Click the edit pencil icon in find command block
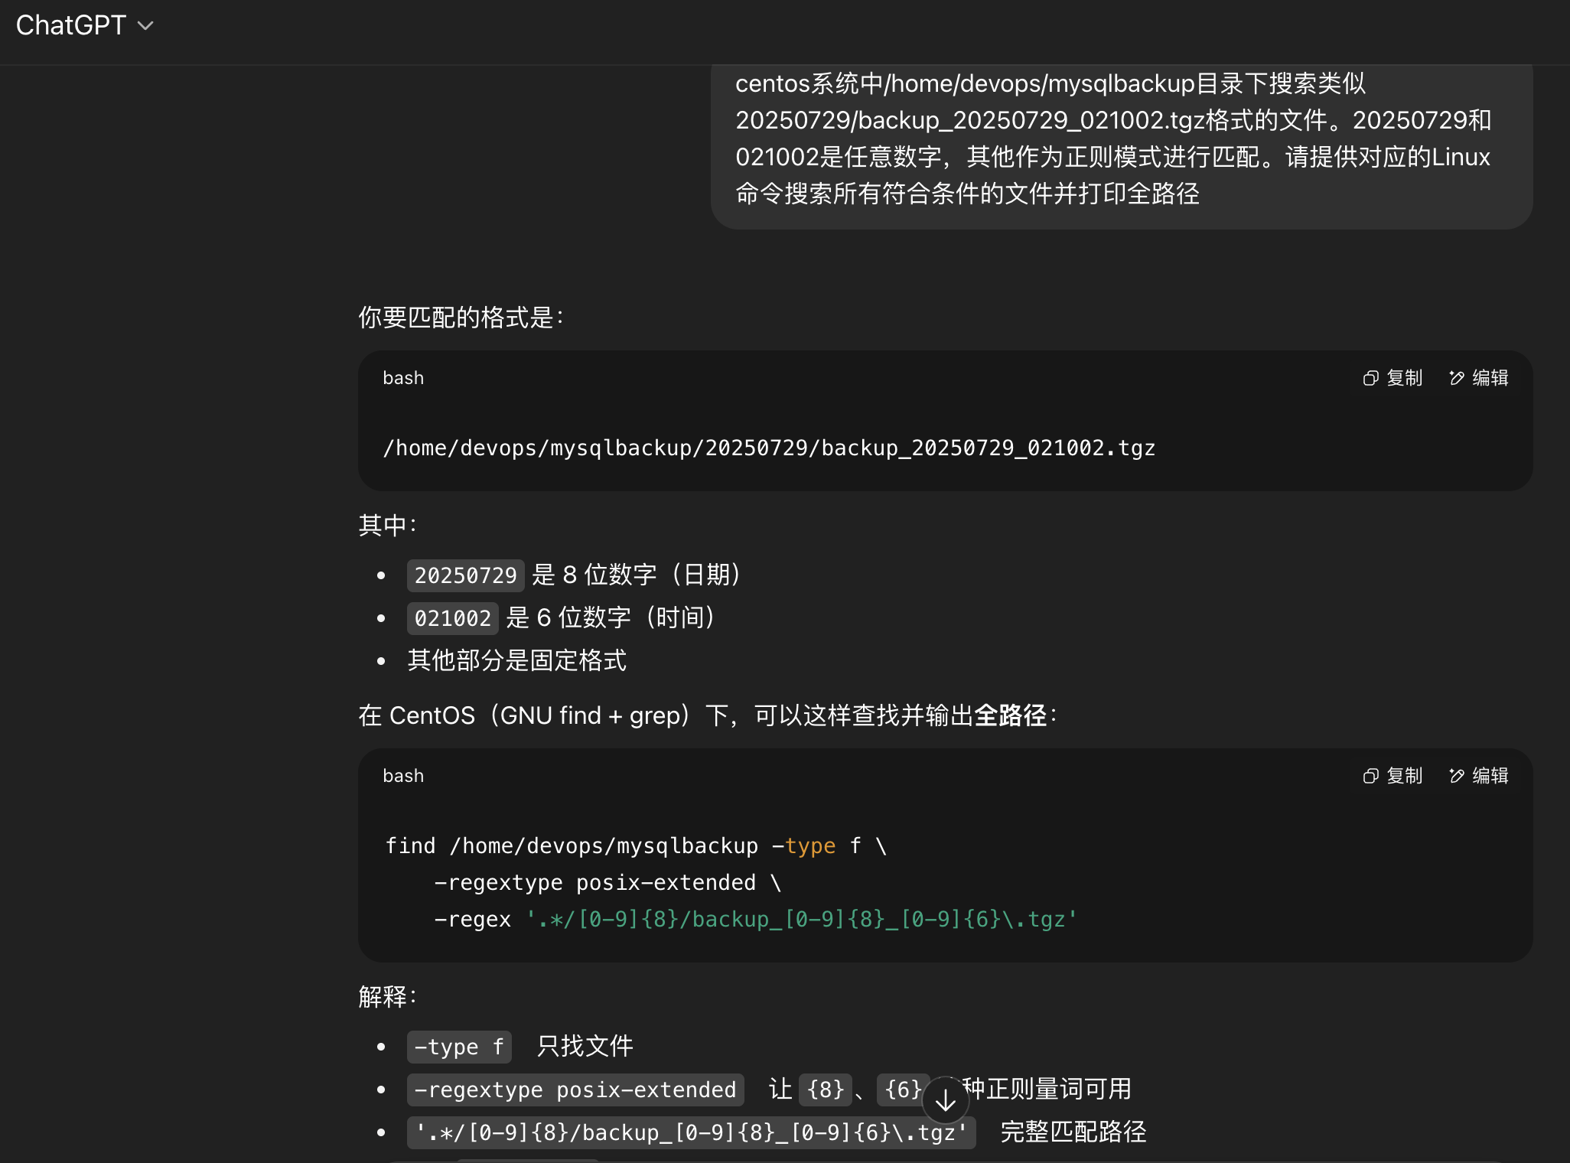 [x=1457, y=776]
